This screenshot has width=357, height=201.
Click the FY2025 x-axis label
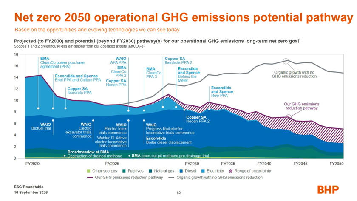coord(112,164)
